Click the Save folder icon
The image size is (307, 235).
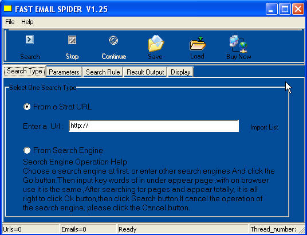pyautogui.click(x=156, y=44)
